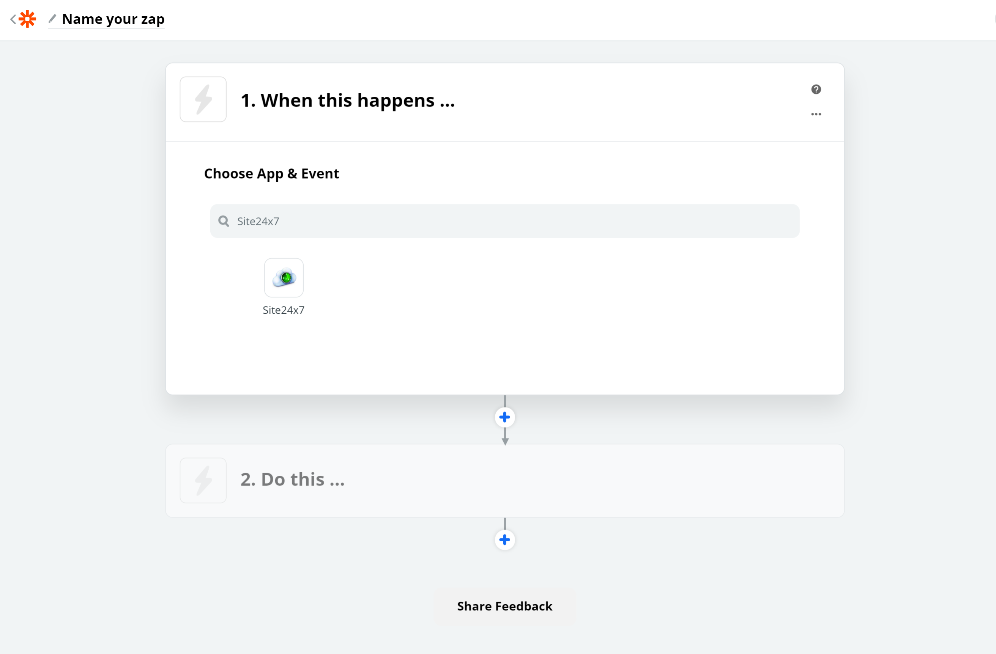Click the lightning bolt icon for step 1
The width and height of the screenshot is (996, 654).
coord(203,99)
